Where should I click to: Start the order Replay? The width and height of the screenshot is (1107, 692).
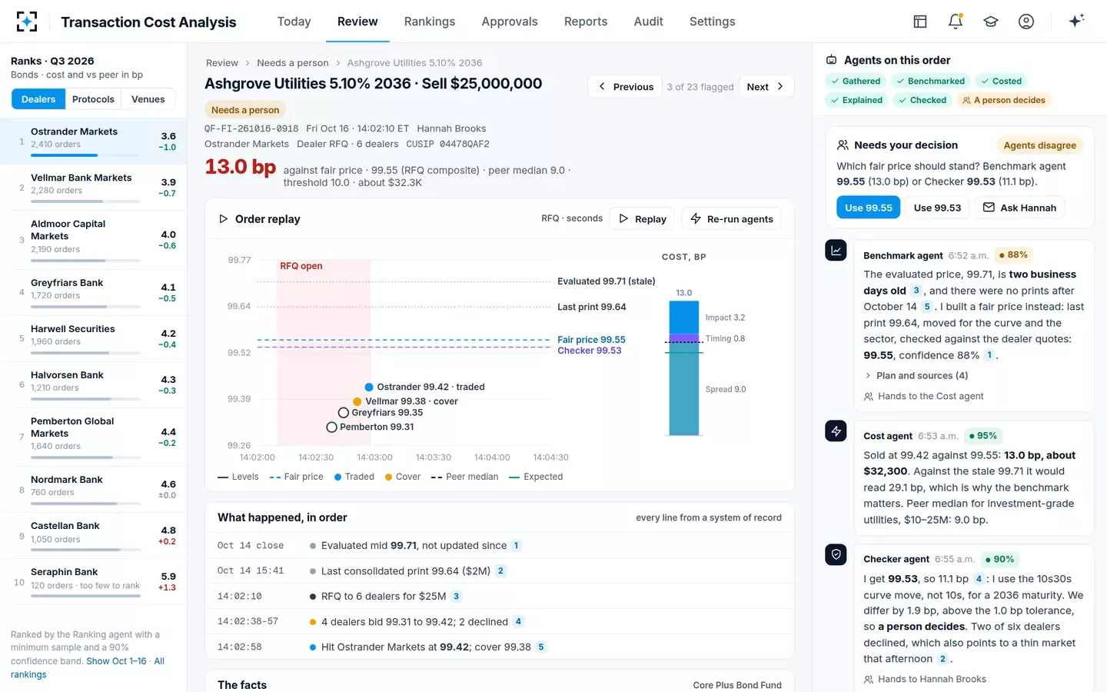[643, 219]
